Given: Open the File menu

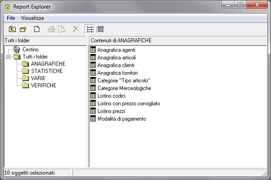Looking at the screenshot, I should (x=11, y=18).
